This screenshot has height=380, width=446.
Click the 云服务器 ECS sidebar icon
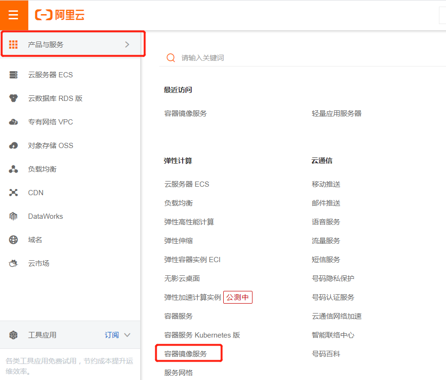[x=13, y=74]
